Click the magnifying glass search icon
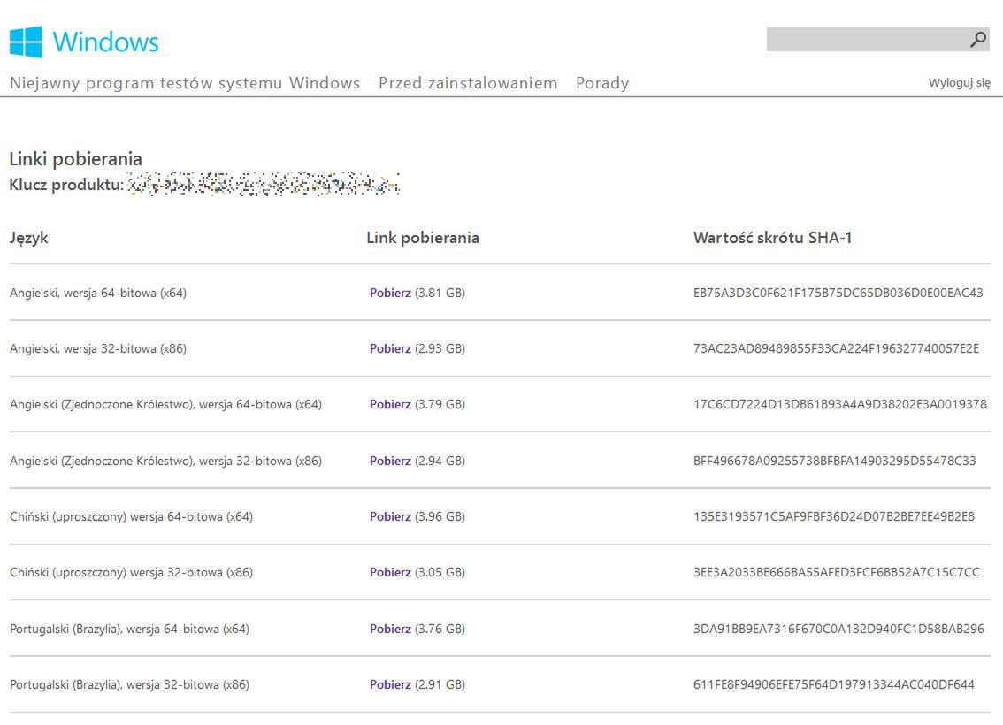 (977, 40)
